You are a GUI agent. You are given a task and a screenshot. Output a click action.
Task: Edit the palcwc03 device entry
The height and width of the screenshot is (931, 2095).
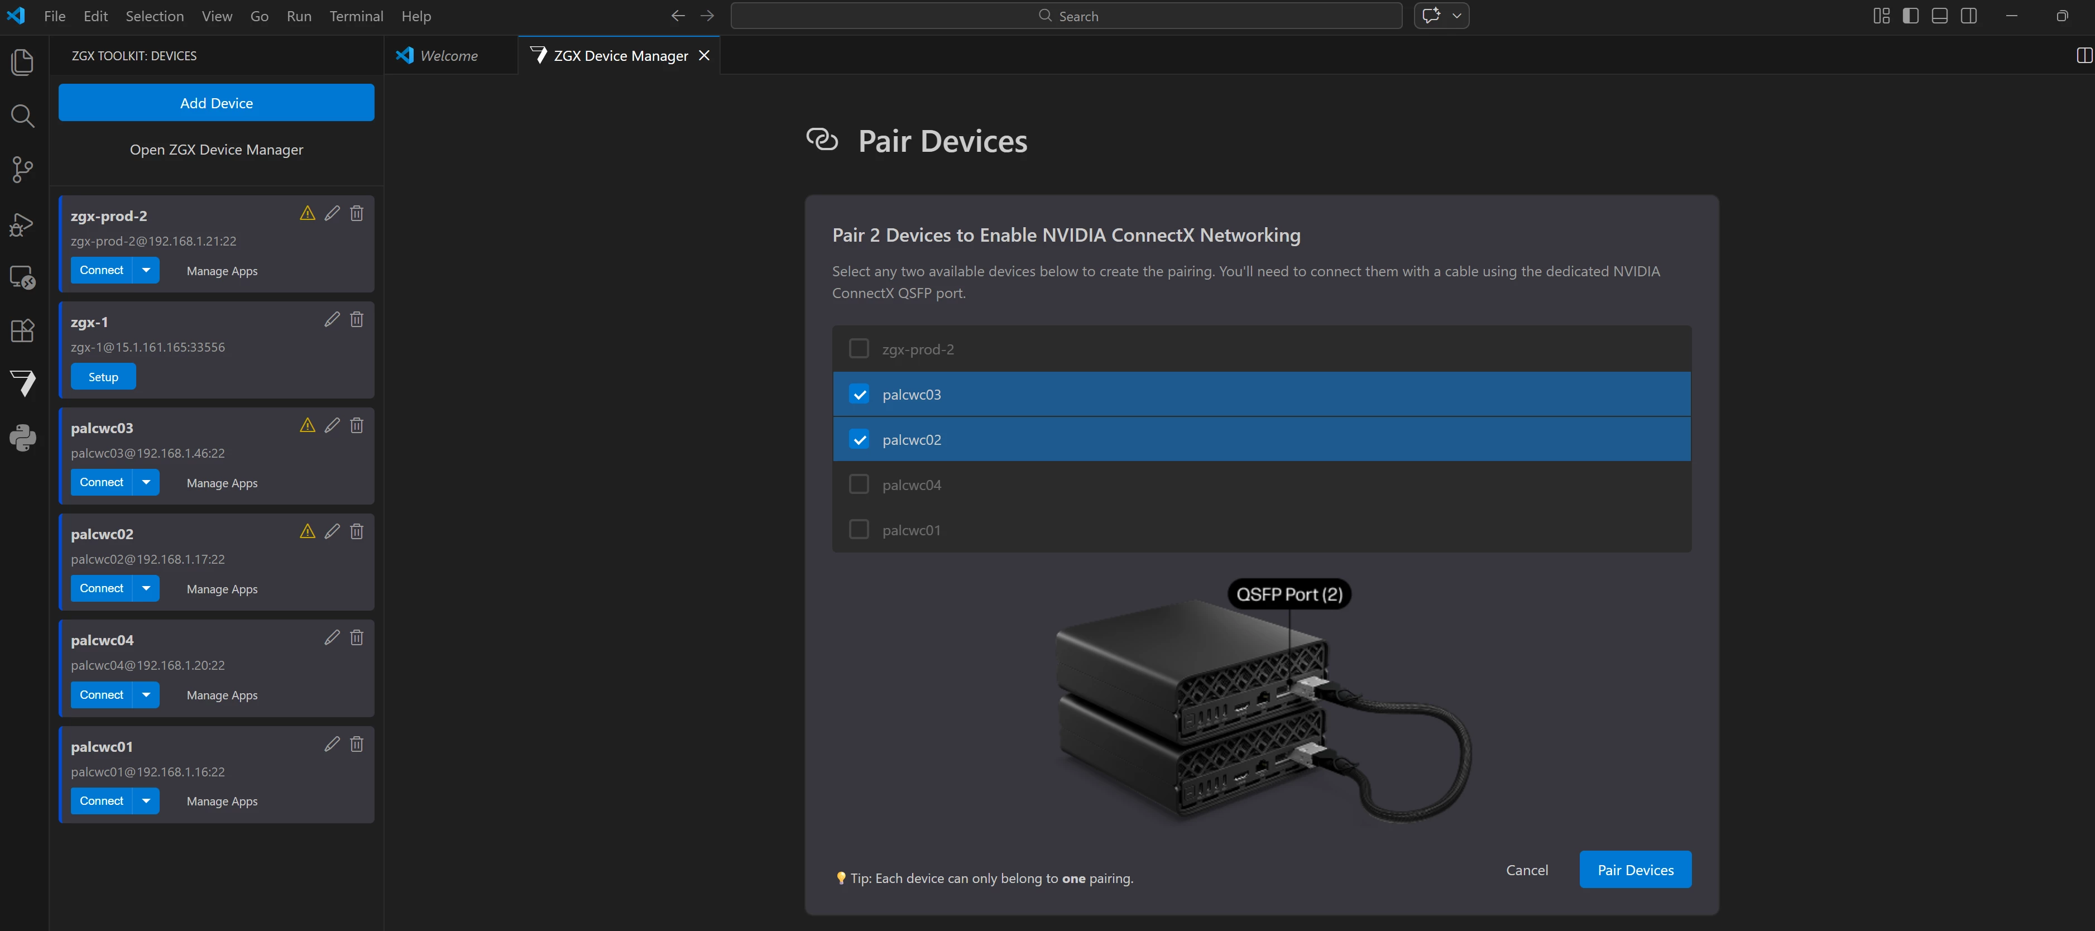point(332,425)
